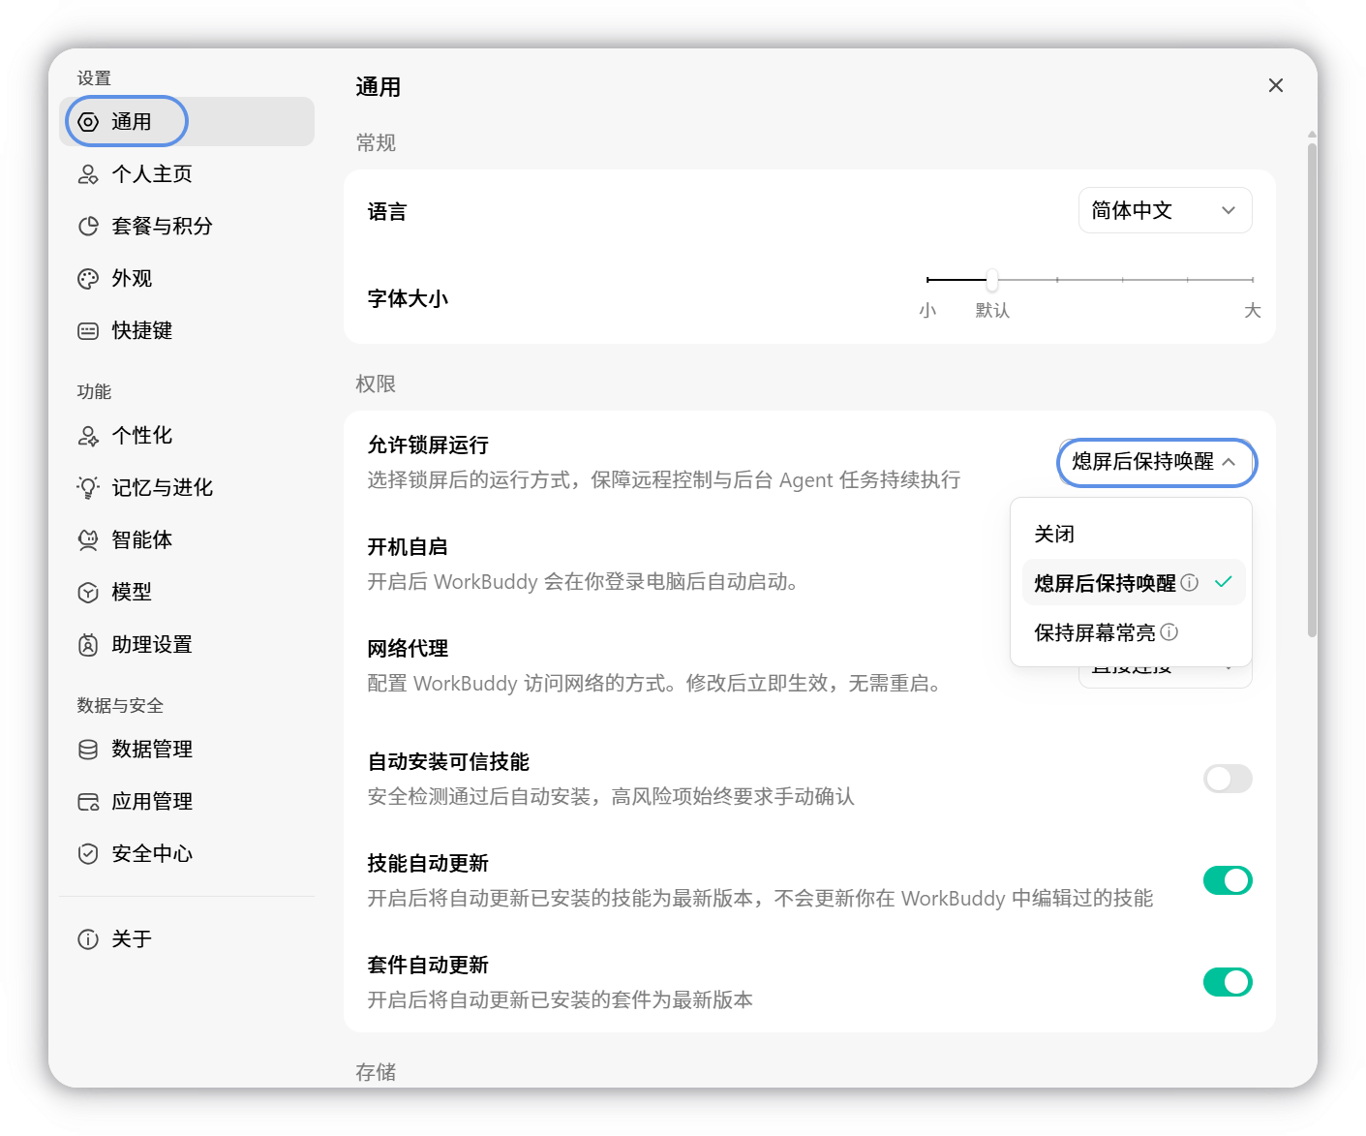Click the 开机自启 setting title
The image size is (1366, 1136).
point(408,547)
